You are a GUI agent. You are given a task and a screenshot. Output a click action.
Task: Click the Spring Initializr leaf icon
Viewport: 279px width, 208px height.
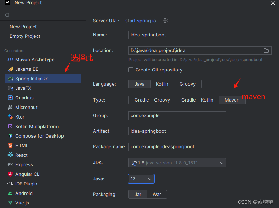11,79
